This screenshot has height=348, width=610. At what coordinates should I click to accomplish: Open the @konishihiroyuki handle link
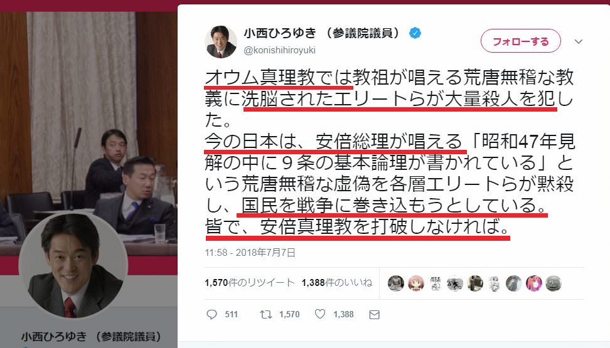279,51
